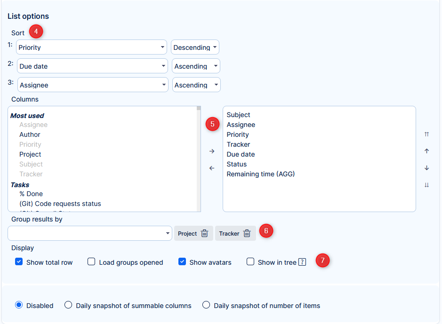This screenshot has width=442, height=324.
Task: Click the move-right arrow to add column
Action: (x=212, y=151)
